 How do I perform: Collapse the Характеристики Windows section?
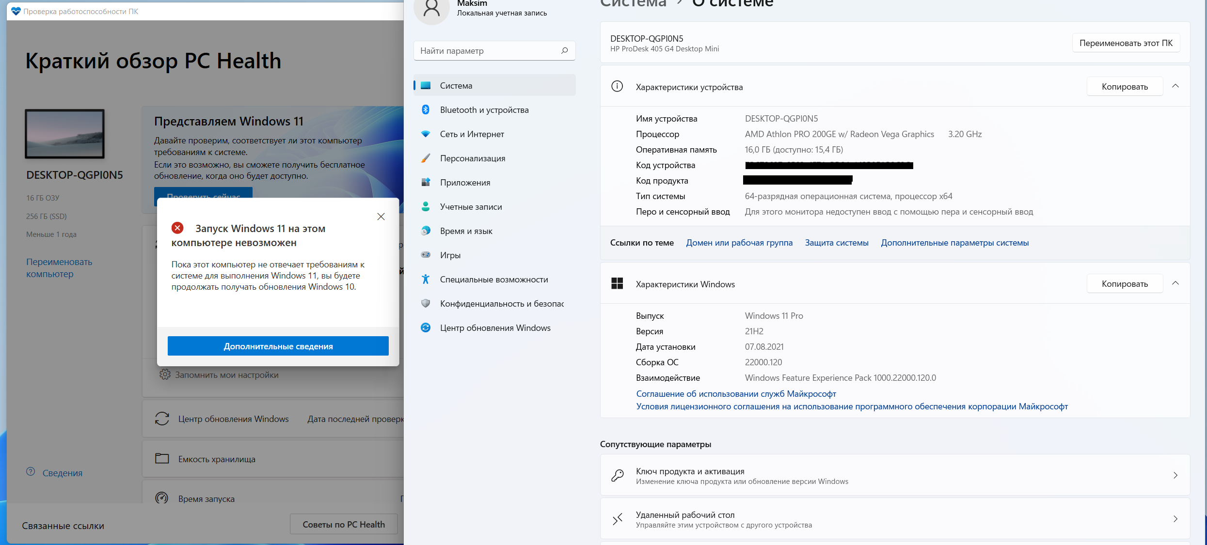pyautogui.click(x=1175, y=283)
